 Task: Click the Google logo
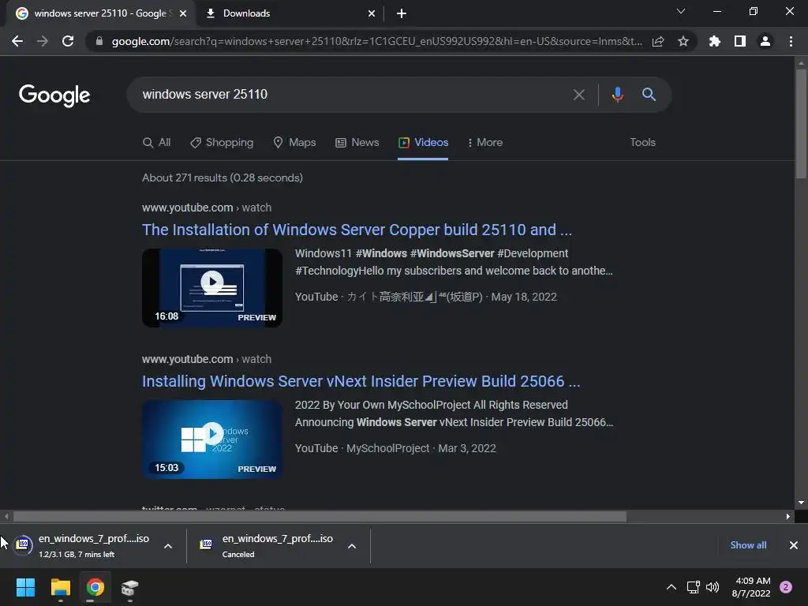tap(54, 95)
